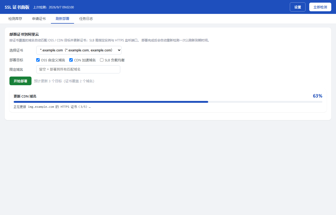Screen dimensions: 336x215
Task: Select the 刷新部署 tab
Action: point(62,19)
